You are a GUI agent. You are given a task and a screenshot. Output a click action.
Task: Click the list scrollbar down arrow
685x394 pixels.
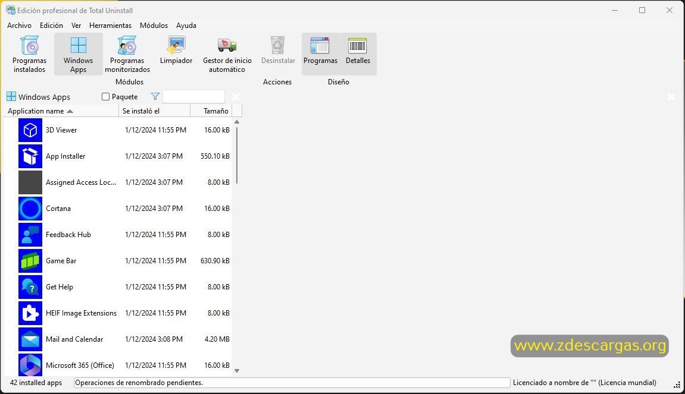click(x=237, y=371)
